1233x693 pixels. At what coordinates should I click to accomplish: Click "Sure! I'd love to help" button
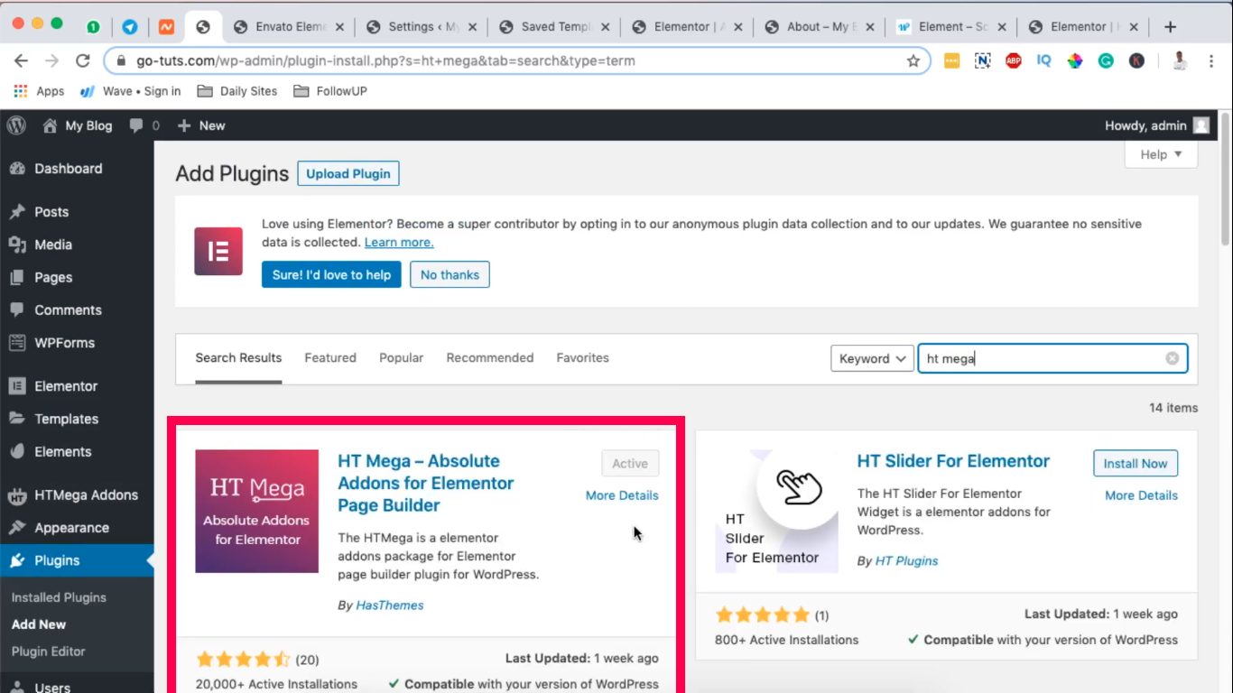pyautogui.click(x=332, y=274)
